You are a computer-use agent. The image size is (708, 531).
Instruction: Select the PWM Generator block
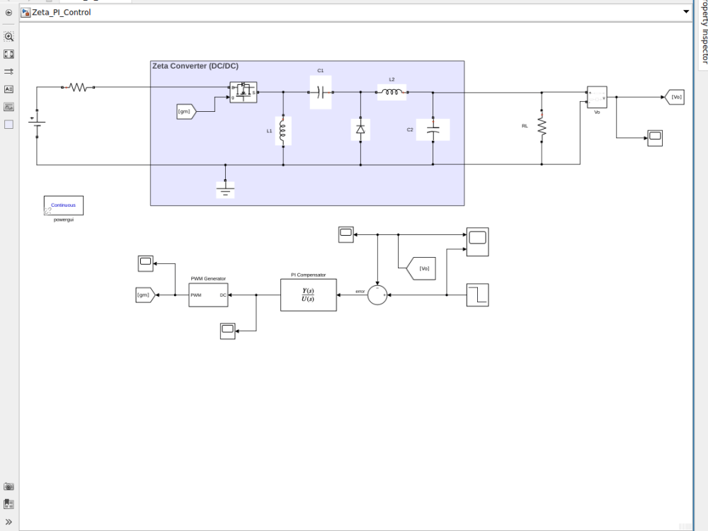(207, 295)
